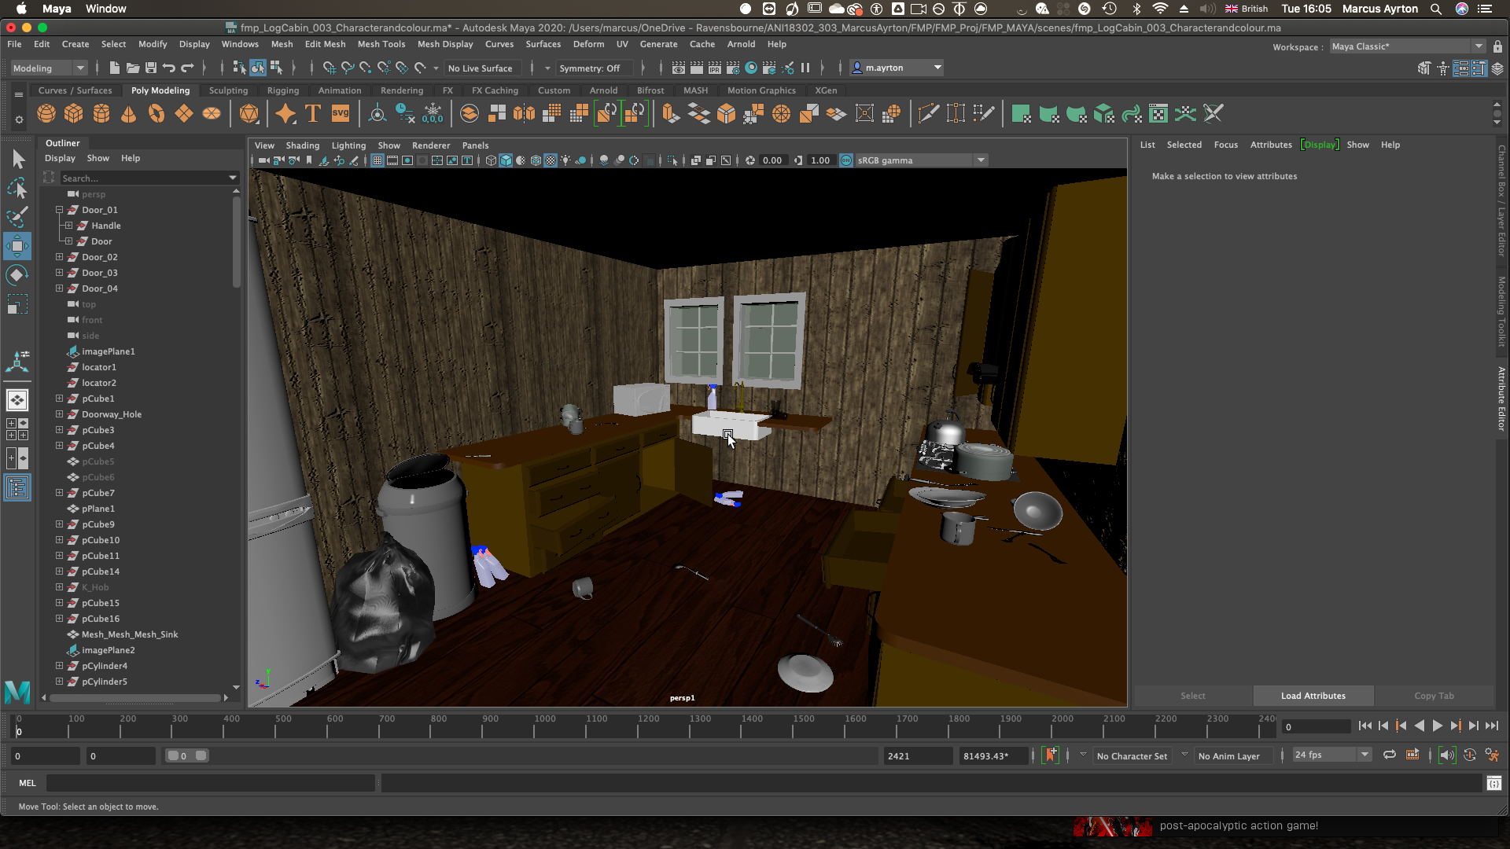Create a poly sphere from the shelf
1510x849 pixels.
pyautogui.click(x=46, y=114)
